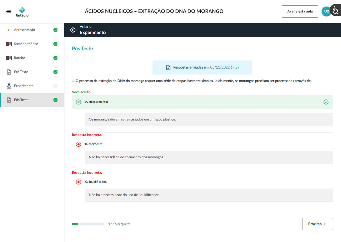Open the Estácio logo home
This screenshot has height=242, width=341.
pyautogui.click(x=22, y=12)
